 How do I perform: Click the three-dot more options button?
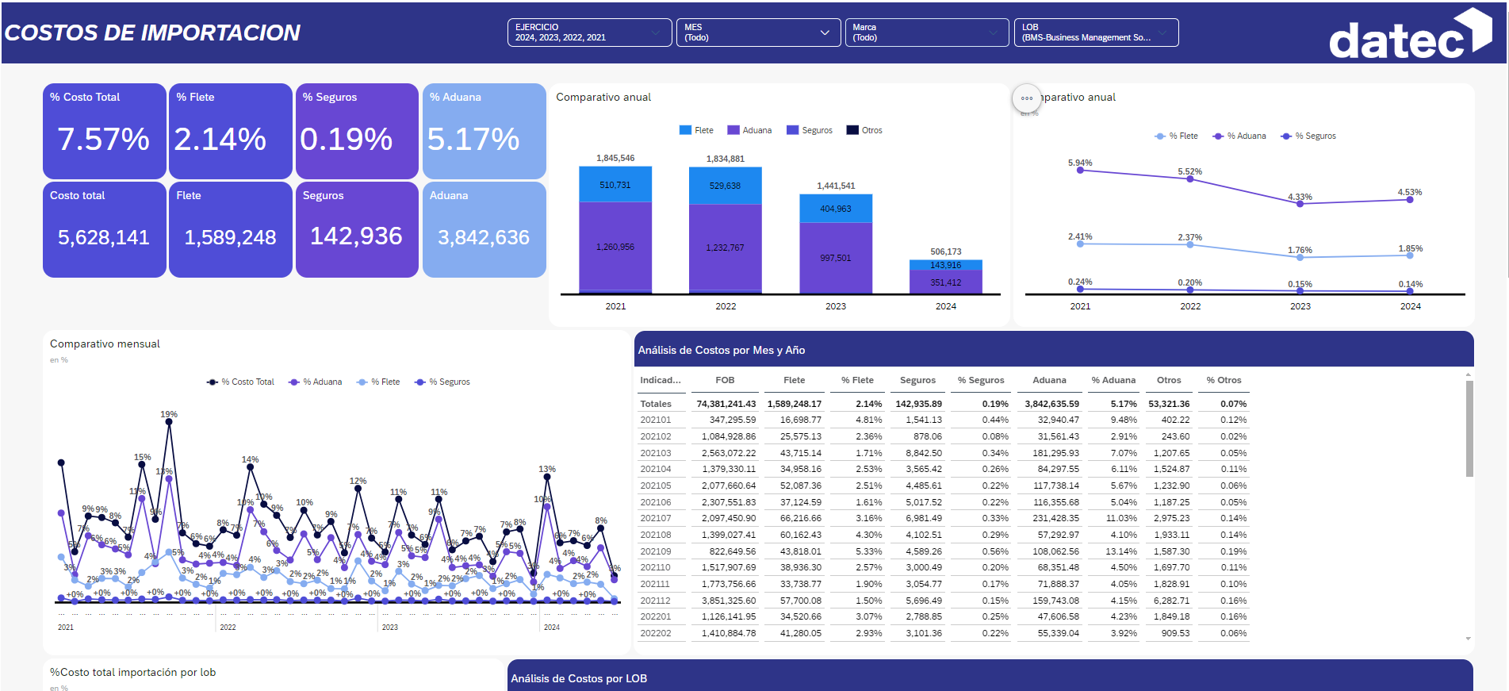pyautogui.click(x=1027, y=98)
